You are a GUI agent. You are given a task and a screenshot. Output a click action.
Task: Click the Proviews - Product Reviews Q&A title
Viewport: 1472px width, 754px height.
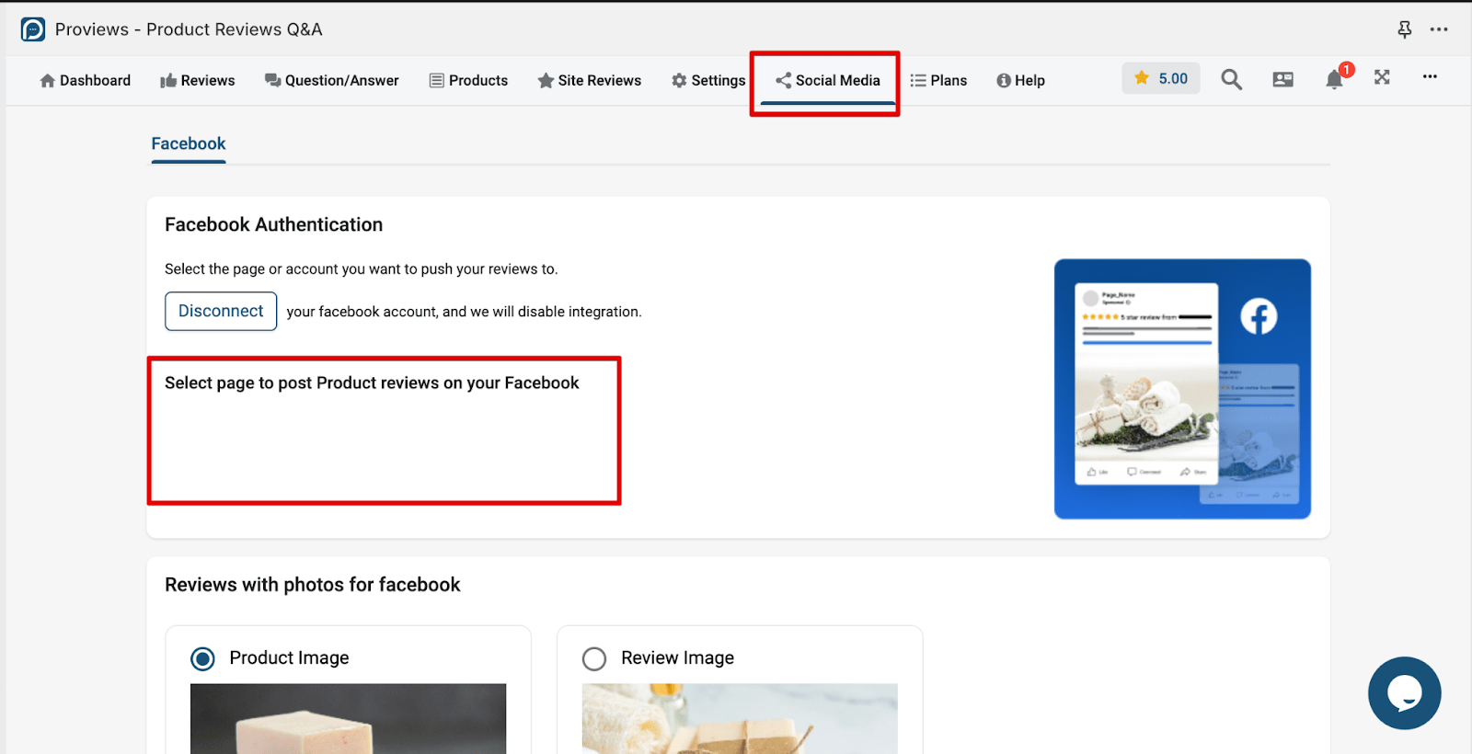189,29
